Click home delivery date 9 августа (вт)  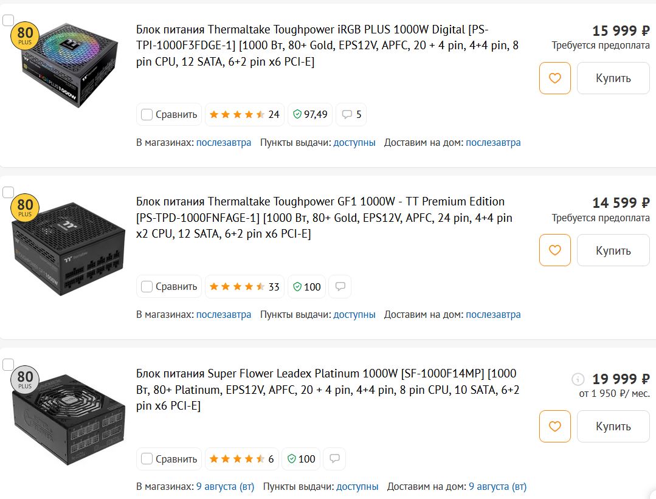click(x=497, y=486)
